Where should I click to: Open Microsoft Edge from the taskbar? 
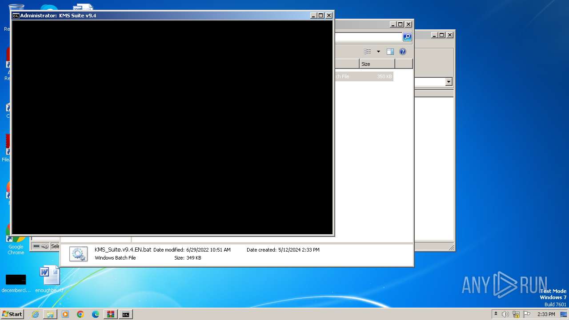click(96, 314)
